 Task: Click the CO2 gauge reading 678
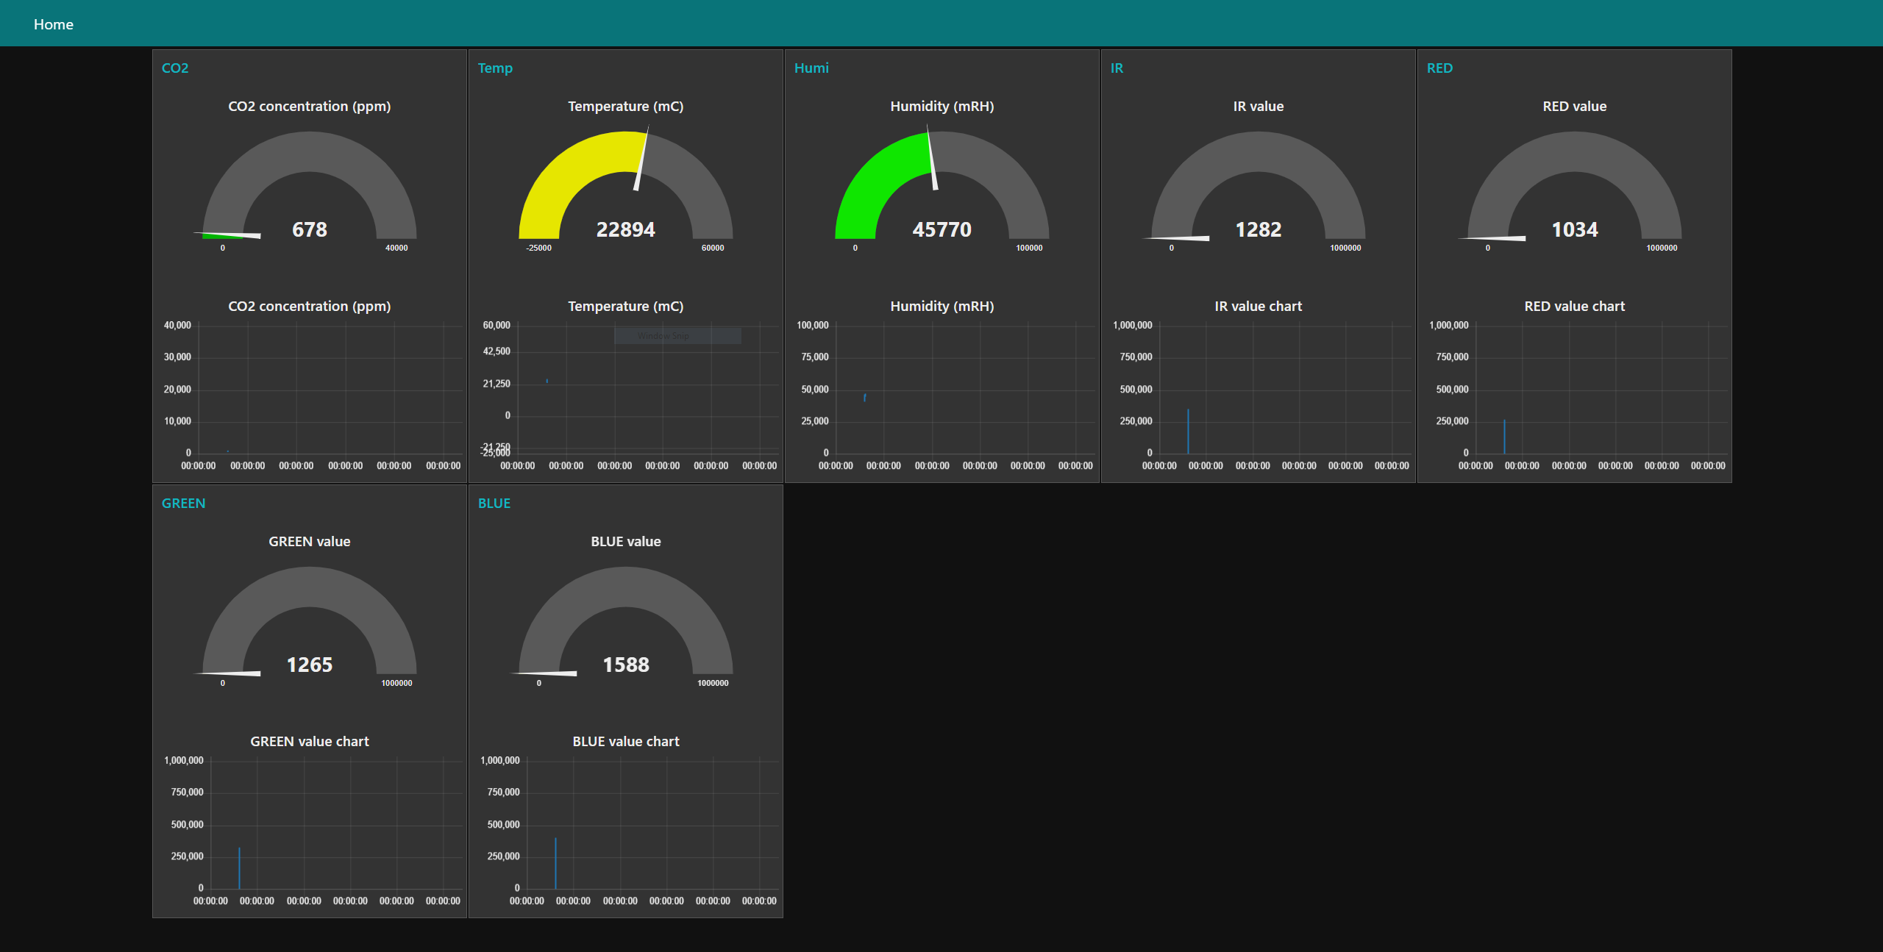point(309,229)
